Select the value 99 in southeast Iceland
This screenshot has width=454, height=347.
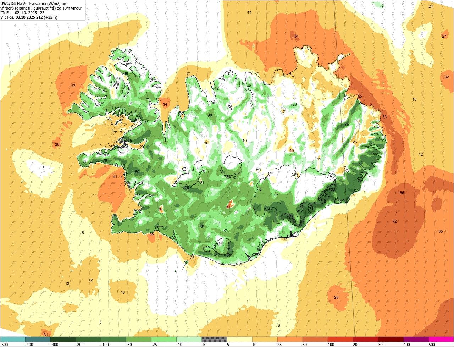[x=333, y=189]
